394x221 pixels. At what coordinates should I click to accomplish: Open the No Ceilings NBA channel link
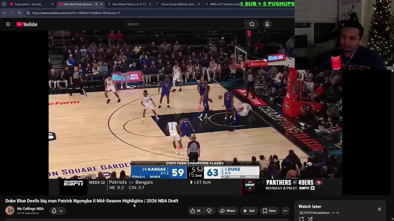pos(30,209)
